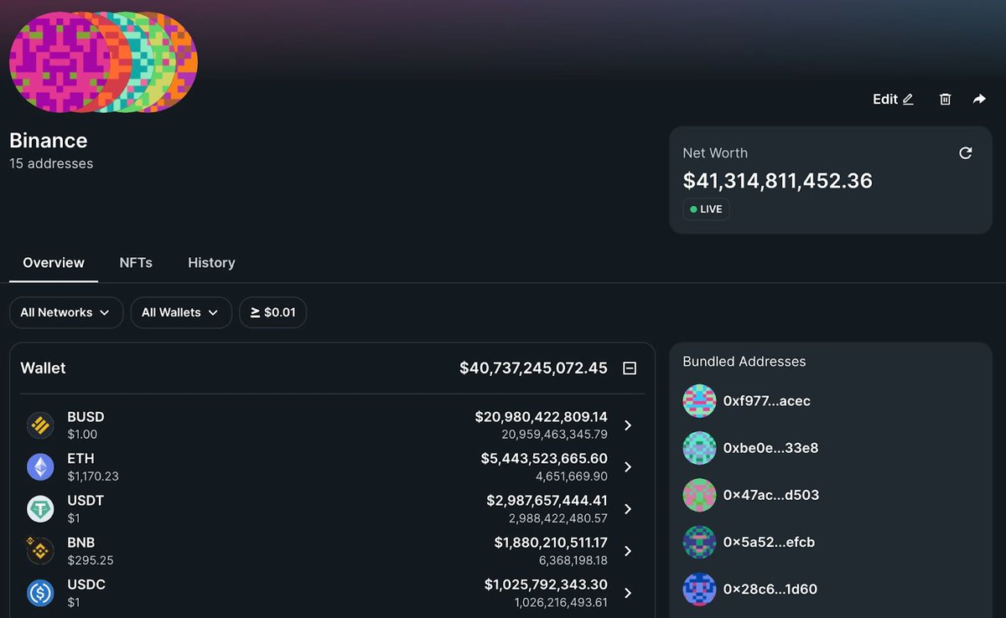
Task: Click the USDC amount 1,026,216,493.61
Action: 561,602
